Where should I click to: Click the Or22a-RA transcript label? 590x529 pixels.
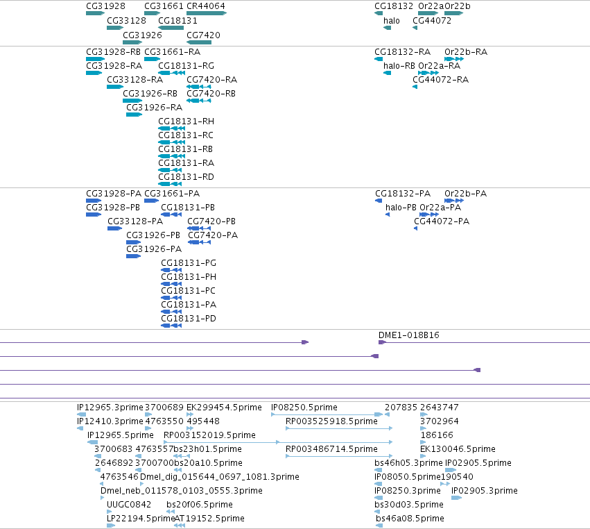pos(439,66)
